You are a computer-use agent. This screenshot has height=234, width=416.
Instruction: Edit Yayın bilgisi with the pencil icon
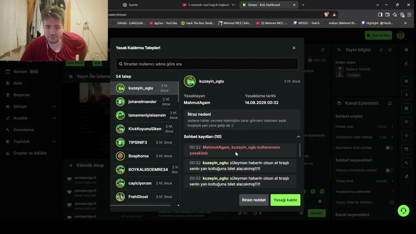point(381,50)
